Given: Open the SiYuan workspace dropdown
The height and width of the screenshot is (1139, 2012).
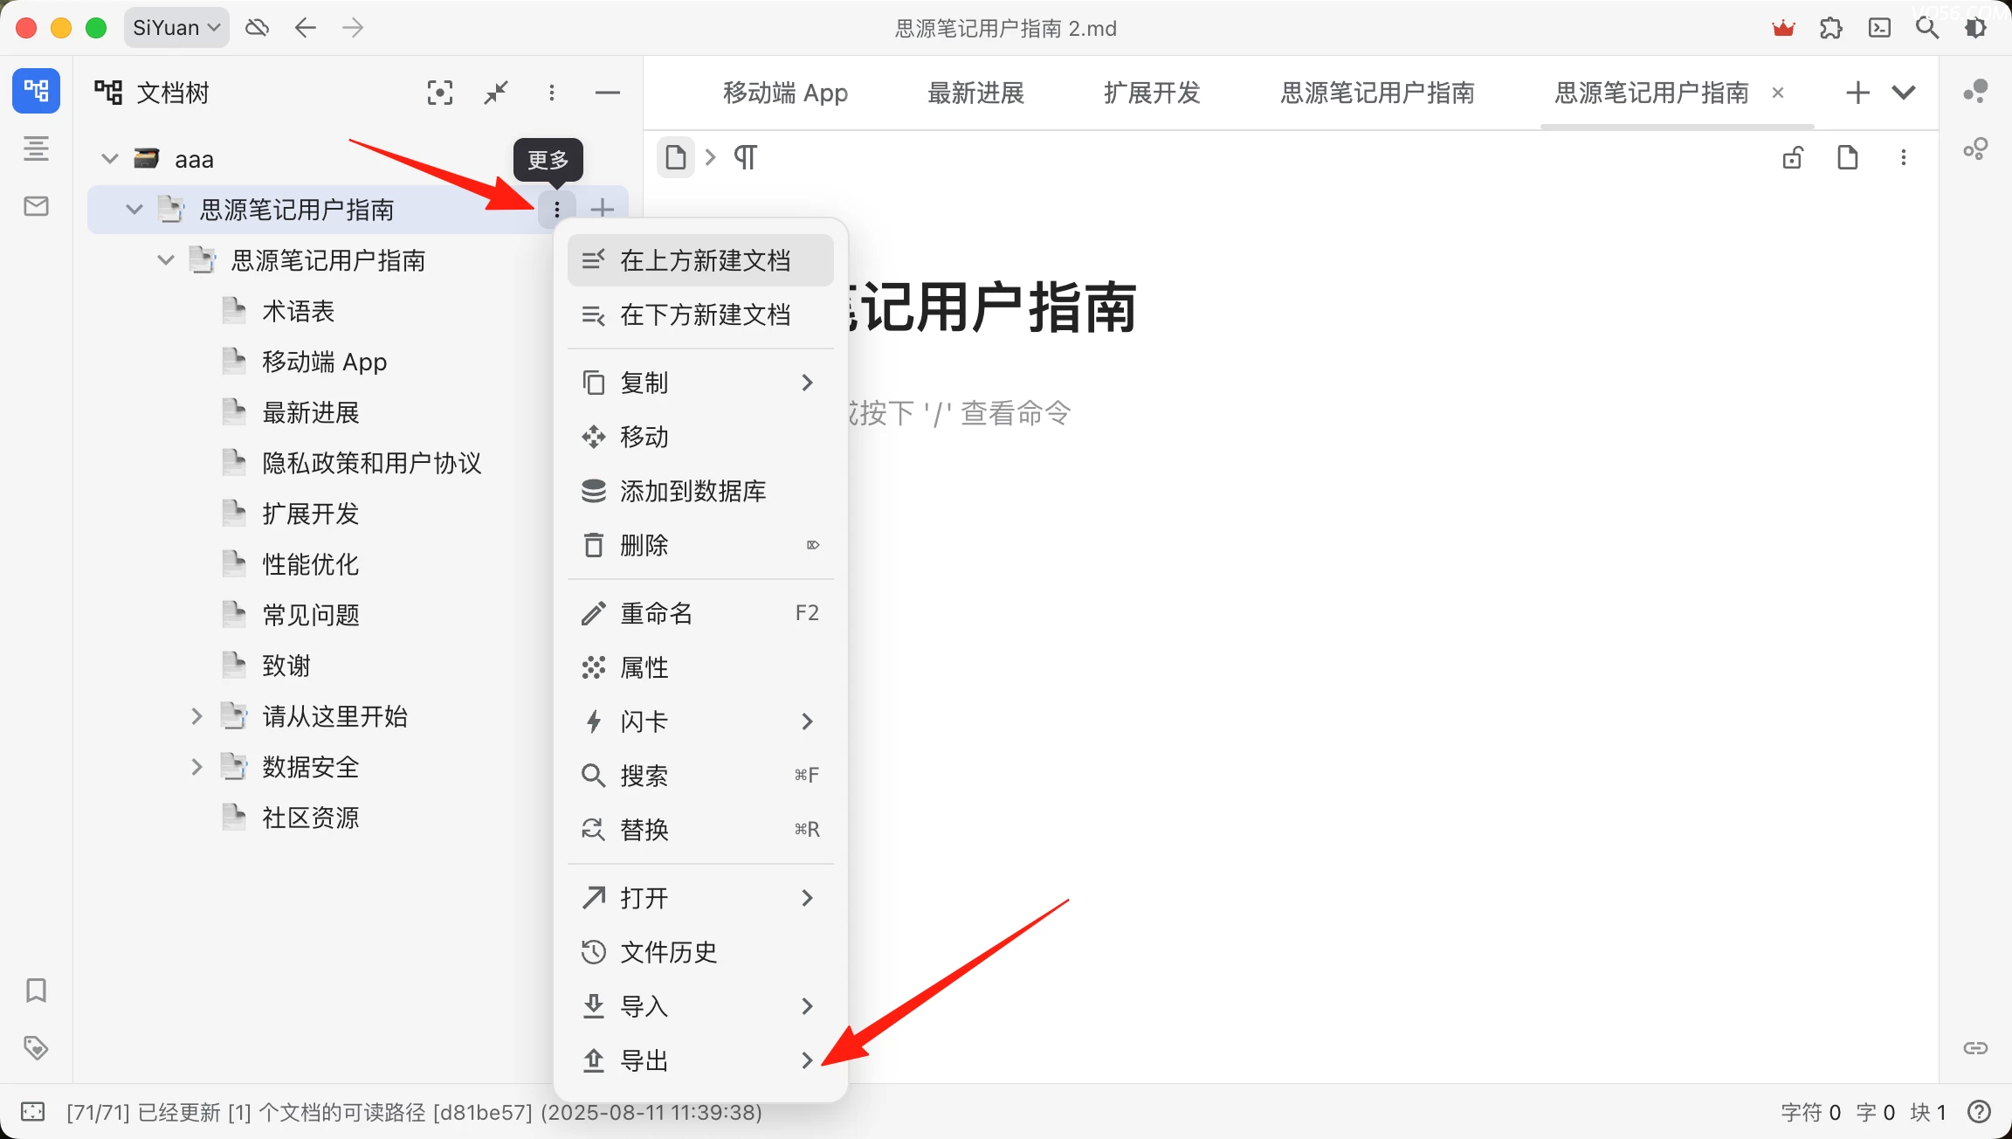Looking at the screenshot, I should point(176,28).
